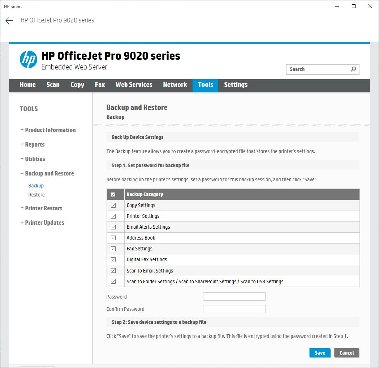The image size is (379, 368).
Task: Click the search magnifier icon
Action: coord(353,69)
